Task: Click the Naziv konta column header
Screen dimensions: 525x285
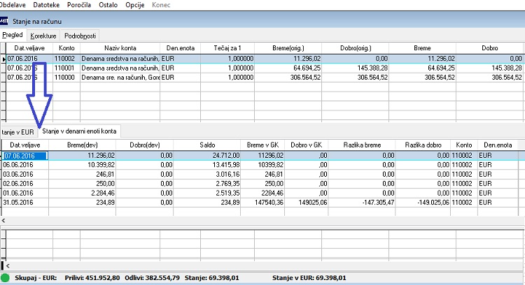Action: [120, 48]
